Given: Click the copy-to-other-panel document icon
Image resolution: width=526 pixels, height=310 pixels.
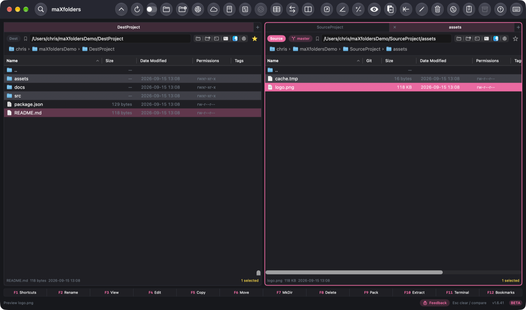Looking at the screenshot, I should click(x=390, y=9).
